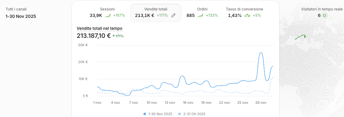Click the green live visitors ring icon

325,15
